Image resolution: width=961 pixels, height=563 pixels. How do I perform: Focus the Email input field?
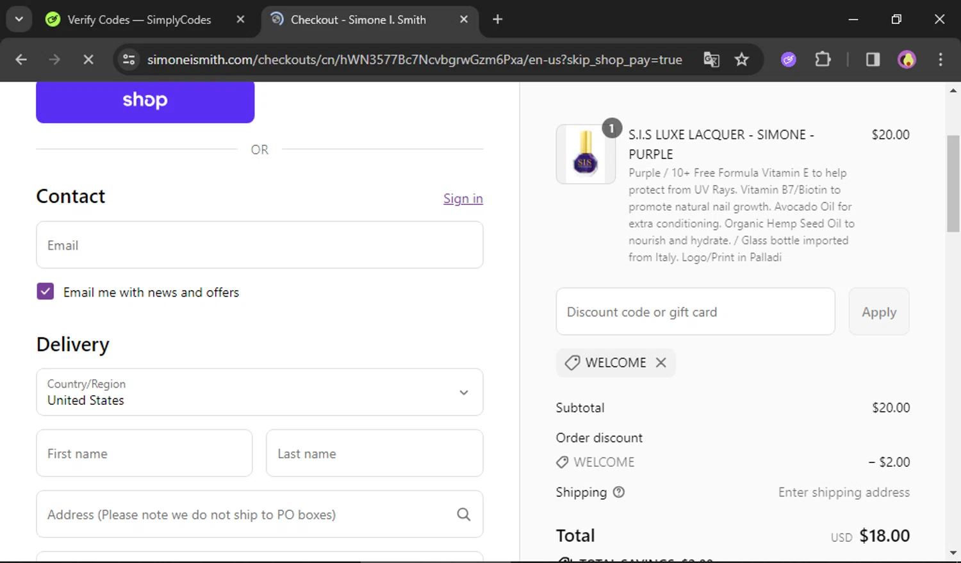(259, 245)
